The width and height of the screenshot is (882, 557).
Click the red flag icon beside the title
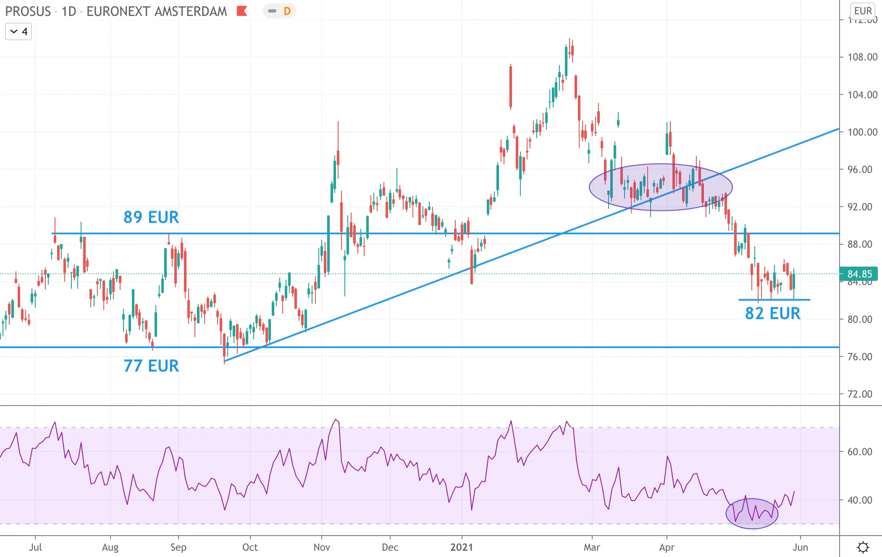pyautogui.click(x=241, y=11)
